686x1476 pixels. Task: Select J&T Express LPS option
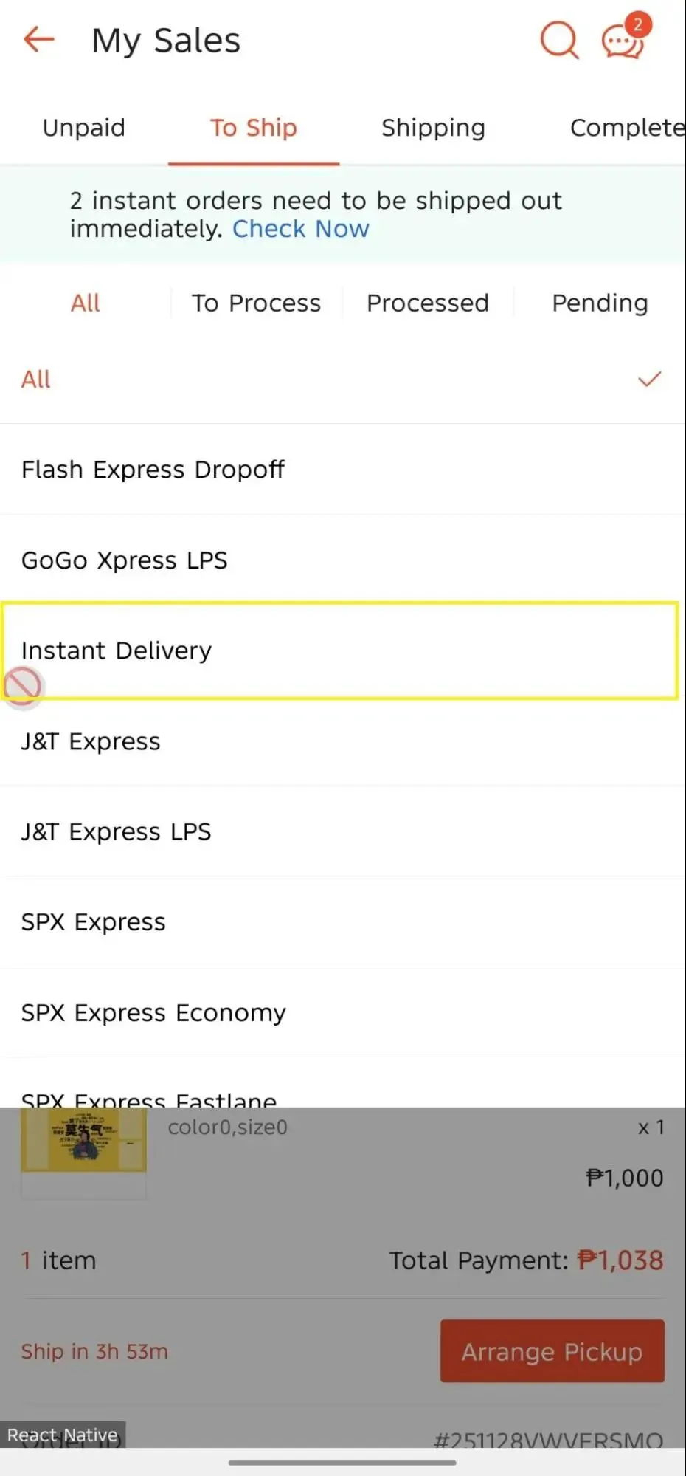point(343,832)
